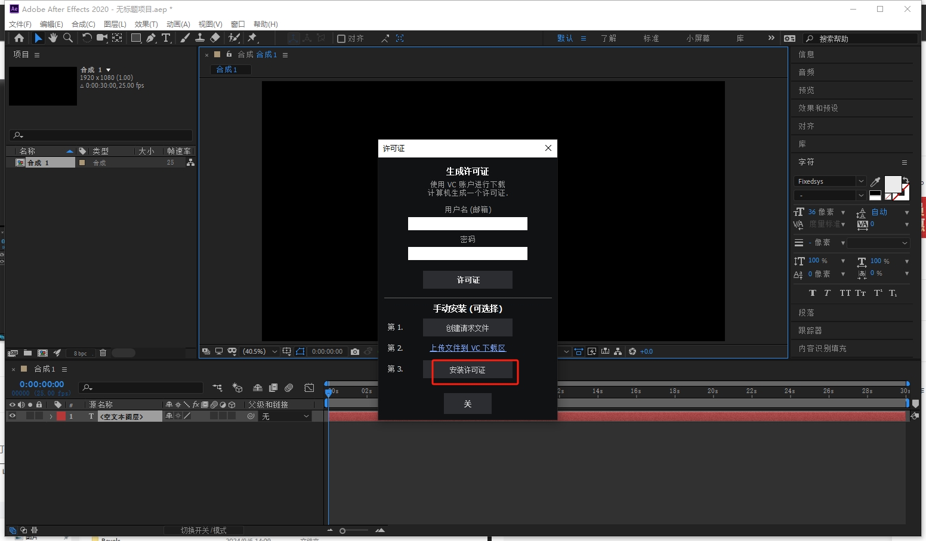Select the Clone Stamp tool

click(200, 38)
